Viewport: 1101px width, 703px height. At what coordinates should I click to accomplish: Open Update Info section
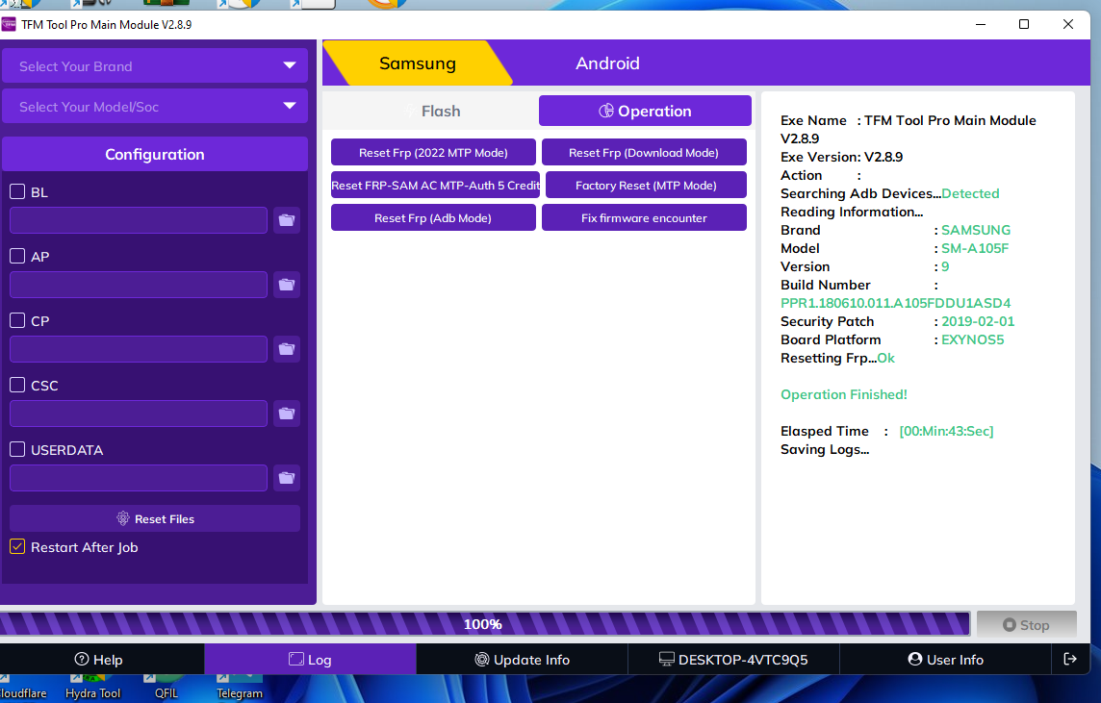point(523,660)
